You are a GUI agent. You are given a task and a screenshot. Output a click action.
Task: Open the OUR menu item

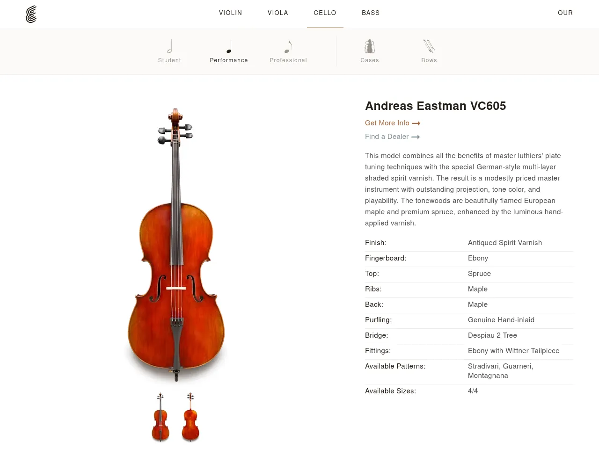tap(565, 13)
